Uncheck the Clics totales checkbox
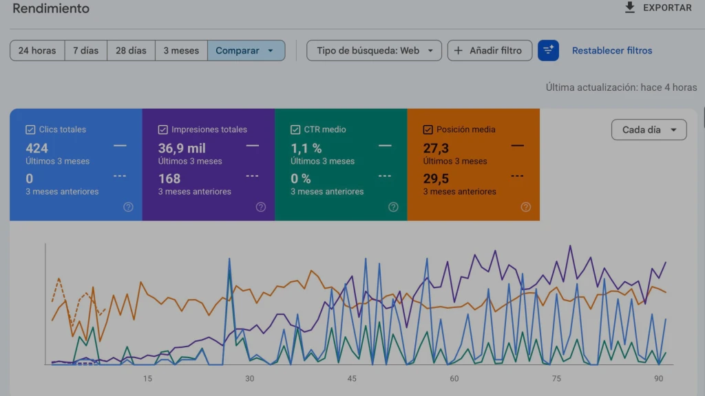This screenshot has width=705, height=396. [30, 130]
